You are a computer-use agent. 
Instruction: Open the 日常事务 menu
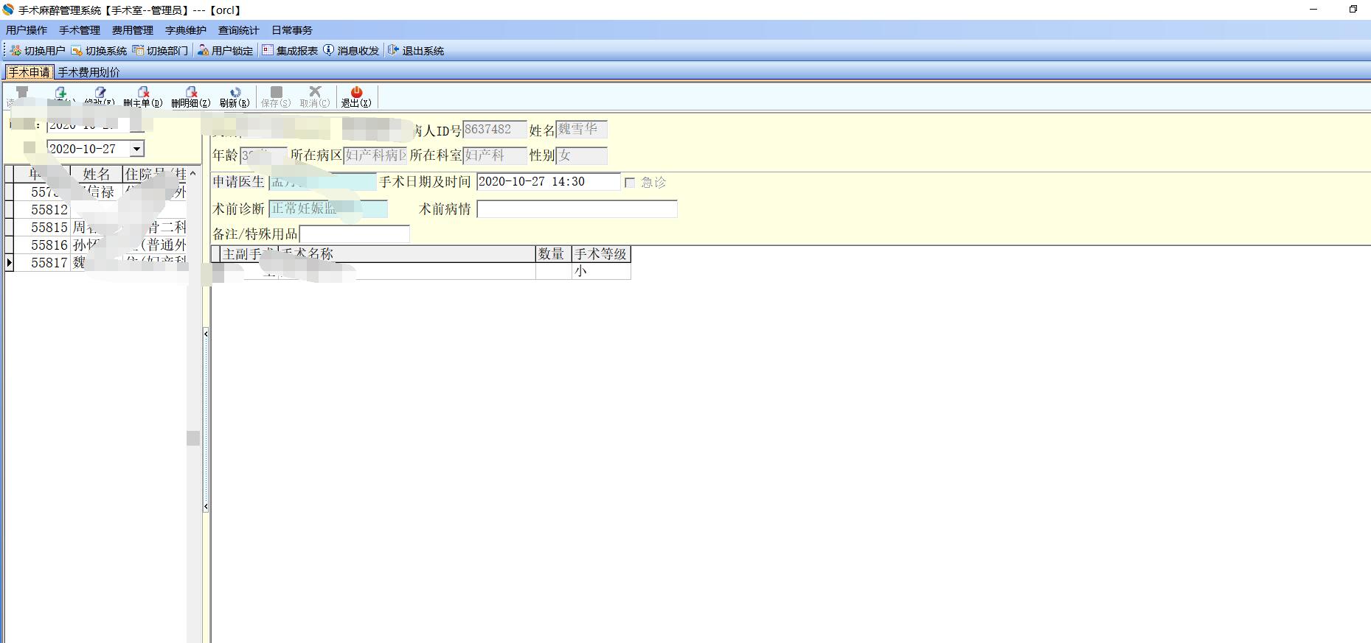292,30
